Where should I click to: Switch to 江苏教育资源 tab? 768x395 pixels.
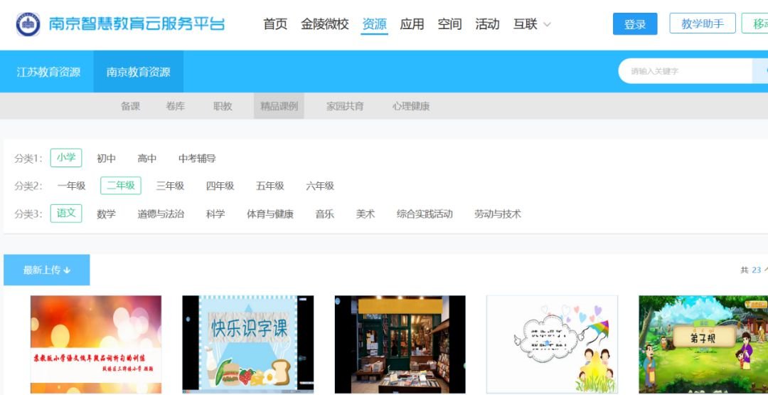tap(48, 72)
